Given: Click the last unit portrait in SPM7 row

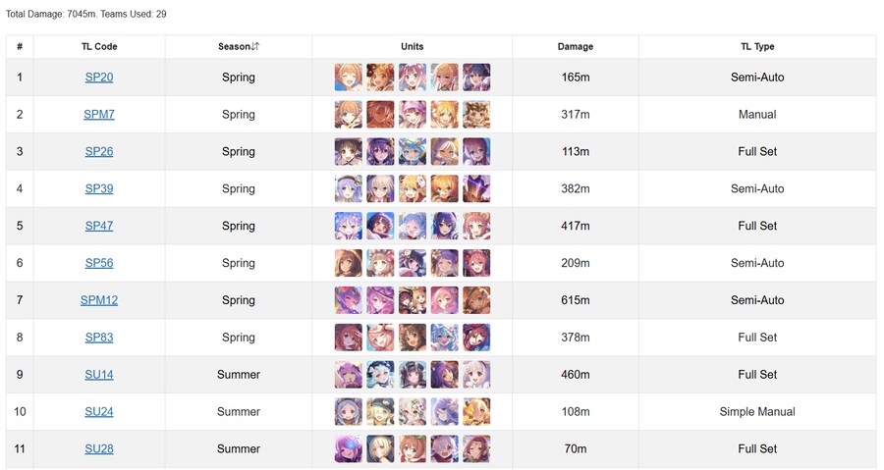Looking at the screenshot, I should 476,115.
